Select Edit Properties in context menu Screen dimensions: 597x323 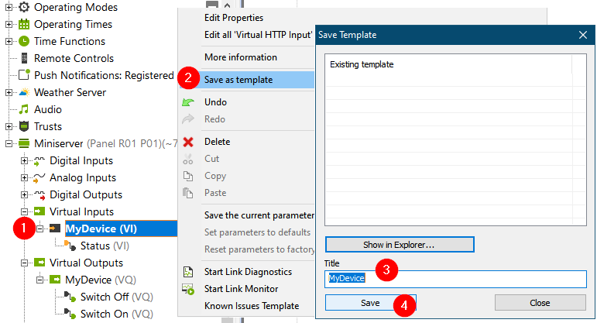pyautogui.click(x=234, y=17)
